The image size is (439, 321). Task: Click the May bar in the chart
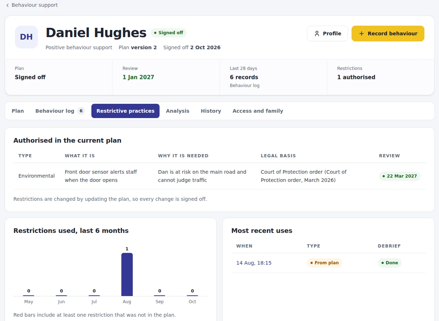(29, 295)
